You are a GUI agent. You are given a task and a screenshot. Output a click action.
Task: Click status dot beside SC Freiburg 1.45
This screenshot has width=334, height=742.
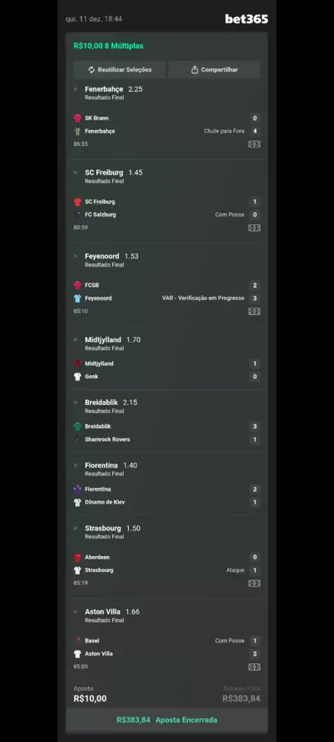pyautogui.click(x=75, y=173)
